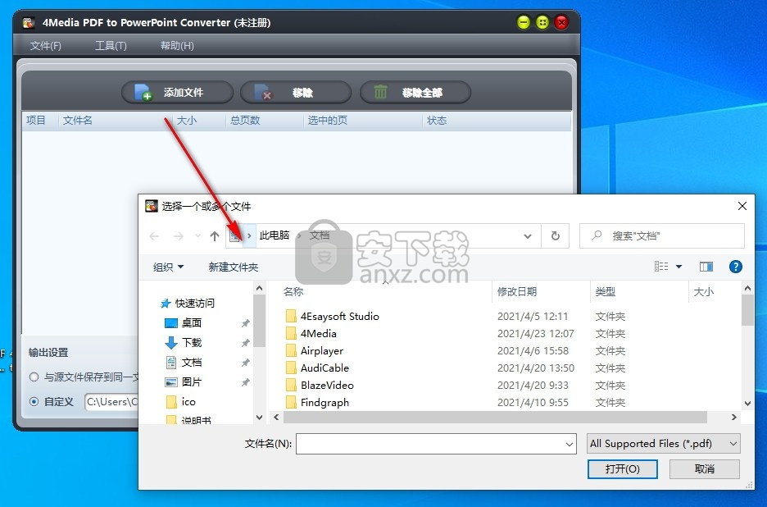Click pin icon beside 图片

click(x=246, y=382)
